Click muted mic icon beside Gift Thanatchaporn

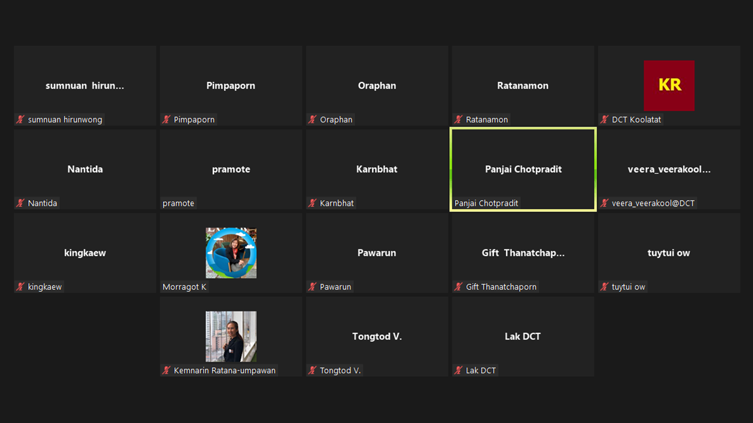[x=459, y=287]
